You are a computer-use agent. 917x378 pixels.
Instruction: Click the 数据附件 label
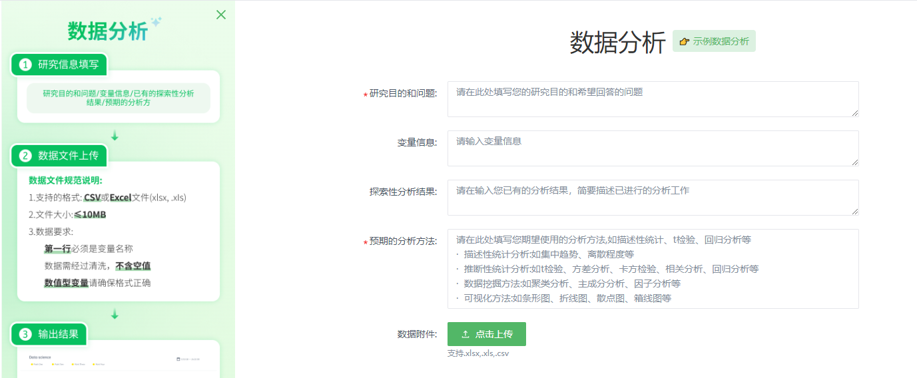click(417, 334)
